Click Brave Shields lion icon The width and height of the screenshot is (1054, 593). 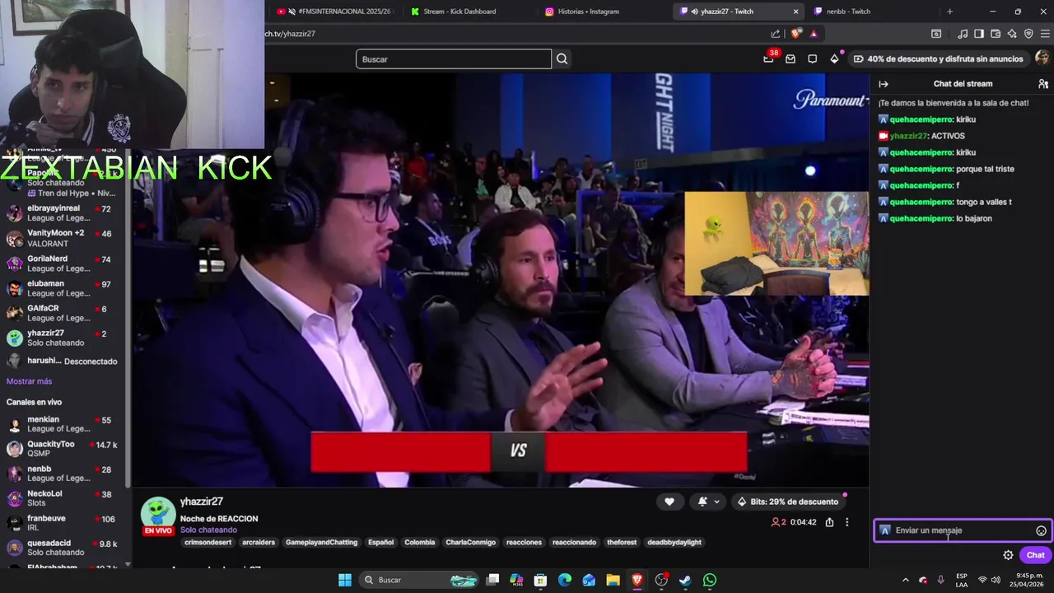pyautogui.click(x=795, y=34)
